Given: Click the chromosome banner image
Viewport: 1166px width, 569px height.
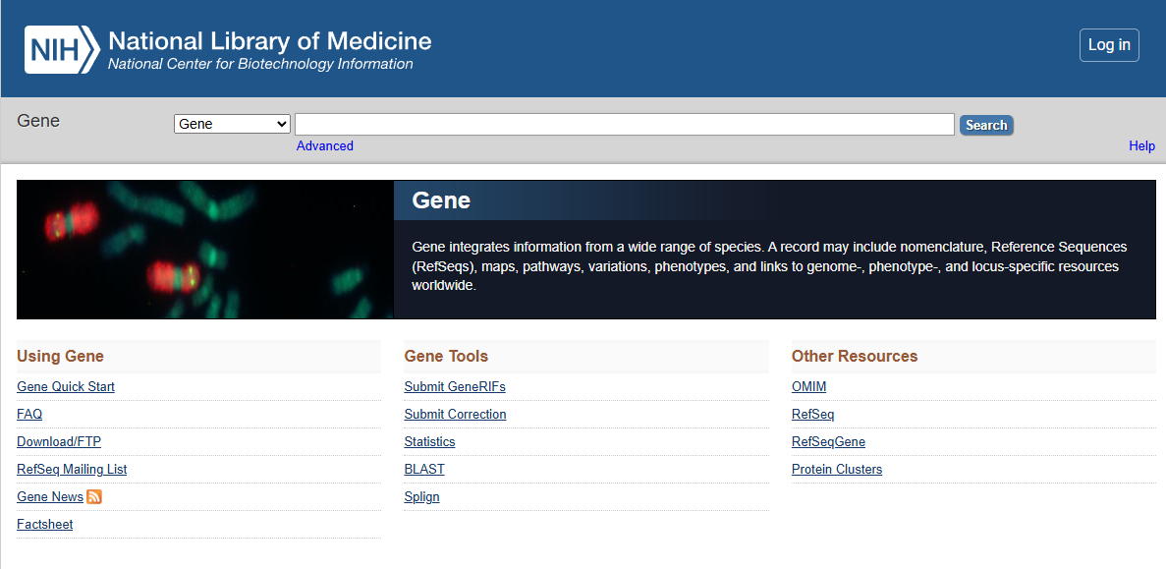Looking at the screenshot, I should point(205,250).
